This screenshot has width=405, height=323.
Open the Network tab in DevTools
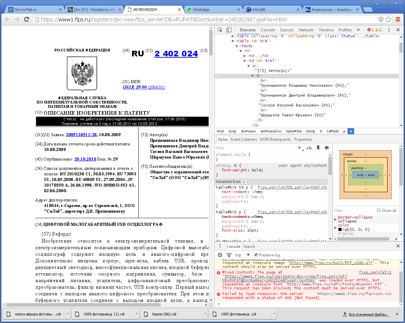(x=306, y=30)
